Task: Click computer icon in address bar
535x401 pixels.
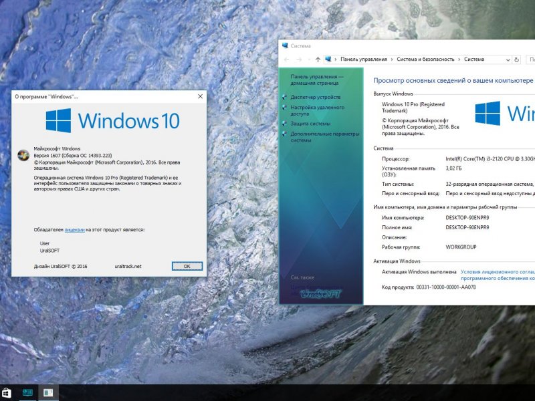Action: pos(328,59)
